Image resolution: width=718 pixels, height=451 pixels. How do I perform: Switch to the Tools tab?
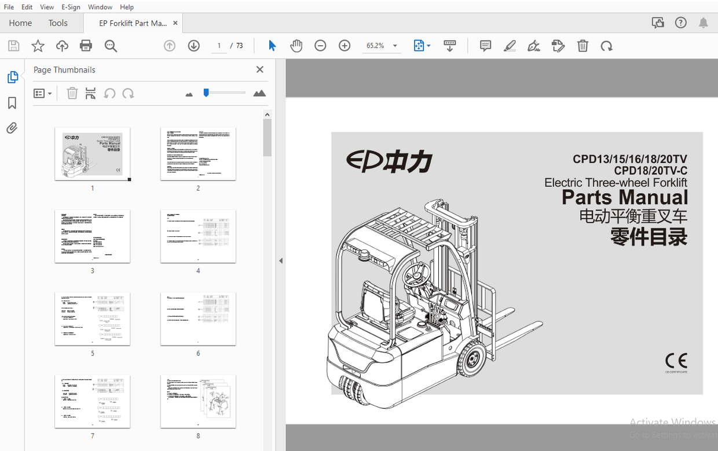coord(58,23)
